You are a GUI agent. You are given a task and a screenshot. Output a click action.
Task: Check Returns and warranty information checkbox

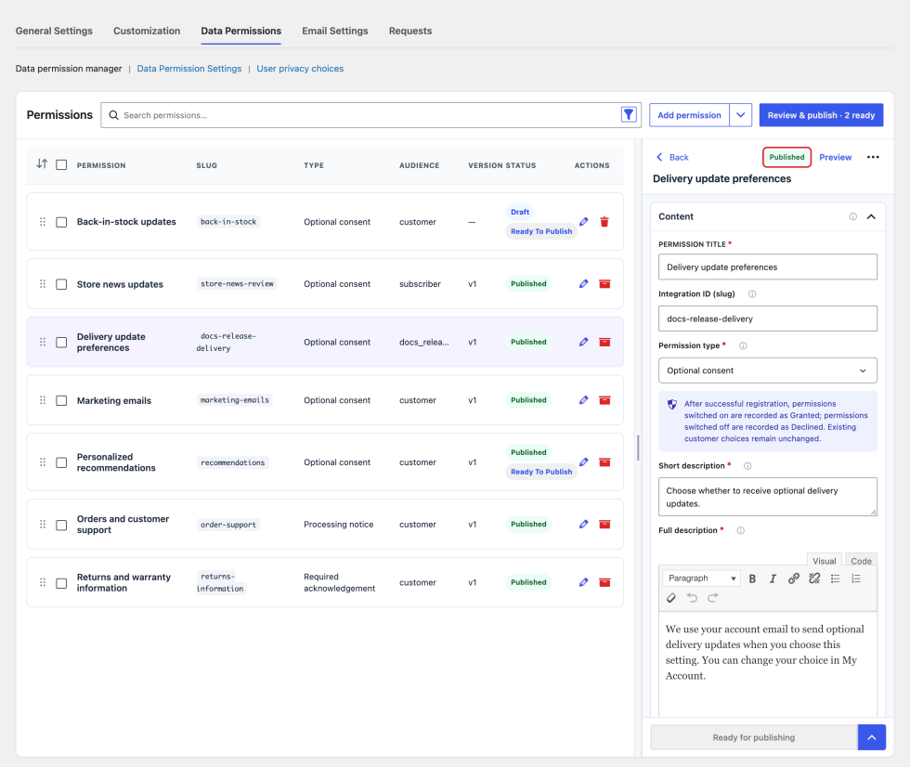[61, 583]
